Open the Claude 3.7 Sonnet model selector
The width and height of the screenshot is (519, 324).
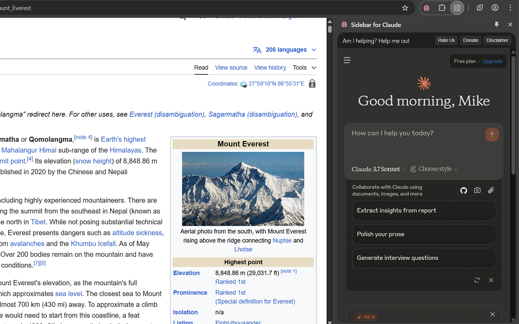point(378,169)
